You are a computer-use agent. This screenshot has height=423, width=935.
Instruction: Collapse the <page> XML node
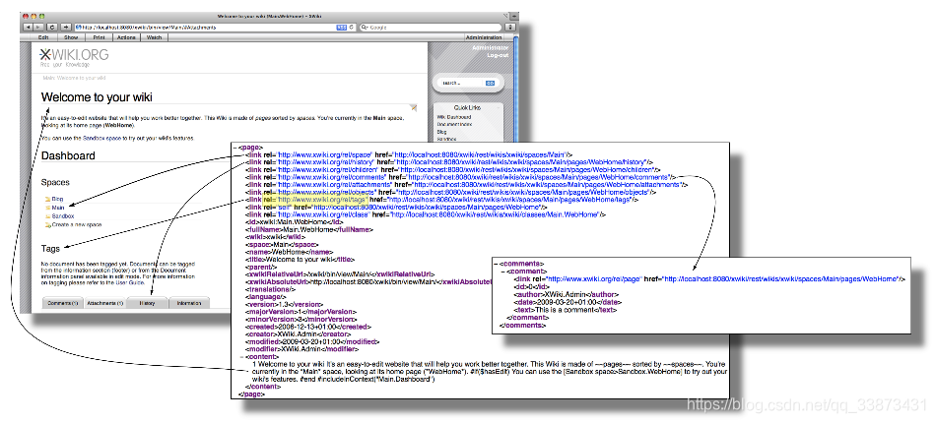point(234,148)
